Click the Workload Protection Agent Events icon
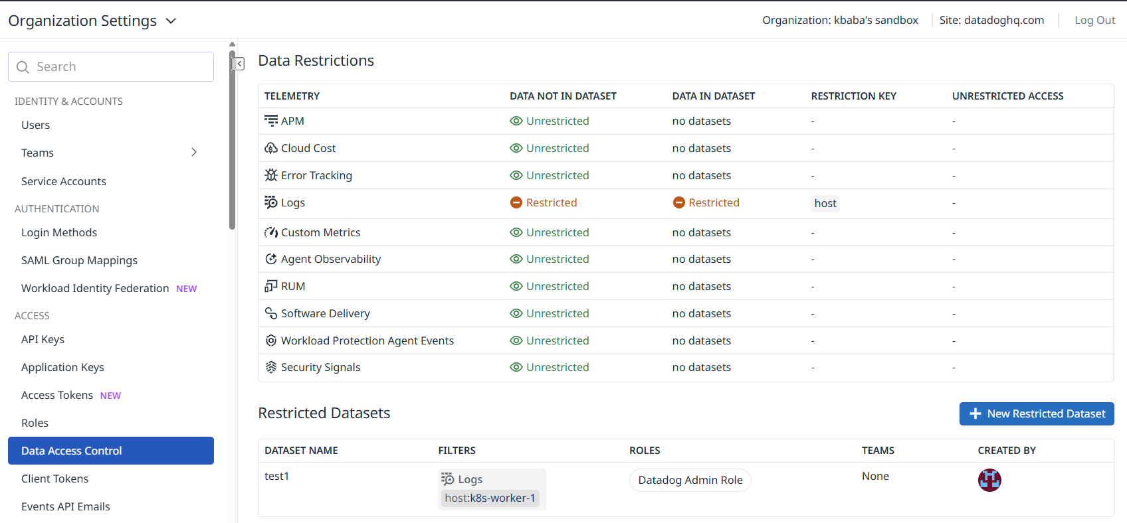 (x=271, y=340)
